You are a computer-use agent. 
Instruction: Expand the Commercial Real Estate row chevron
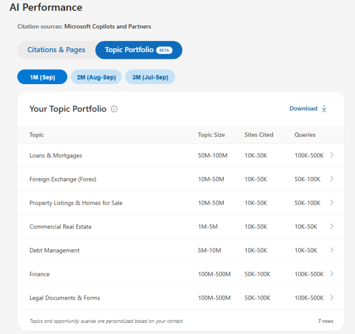(332, 226)
